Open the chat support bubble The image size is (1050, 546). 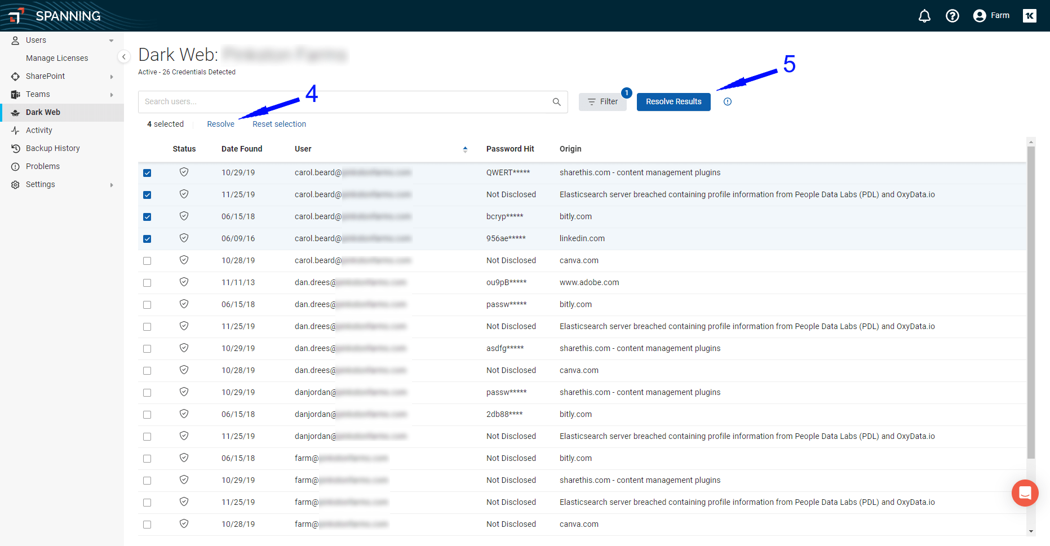pos(1025,493)
